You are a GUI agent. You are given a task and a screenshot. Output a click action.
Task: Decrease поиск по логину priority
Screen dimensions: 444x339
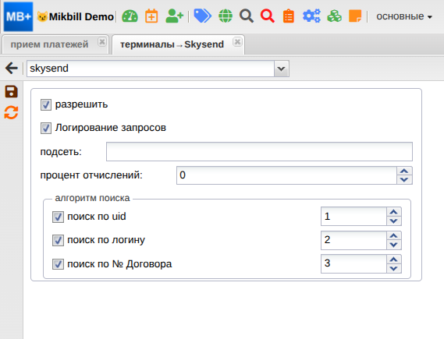[x=393, y=245]
